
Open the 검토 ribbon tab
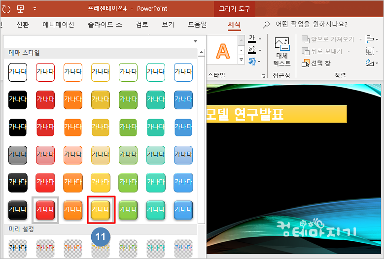coord(142,25)
